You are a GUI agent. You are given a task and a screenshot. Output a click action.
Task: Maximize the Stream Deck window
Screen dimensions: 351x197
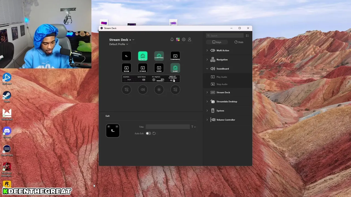[240, 28]
